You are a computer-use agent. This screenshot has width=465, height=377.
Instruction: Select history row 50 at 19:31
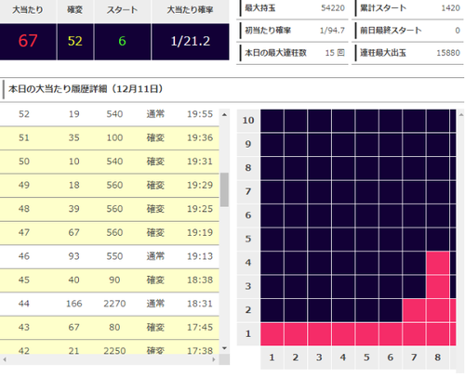click(x=110, y=162)
